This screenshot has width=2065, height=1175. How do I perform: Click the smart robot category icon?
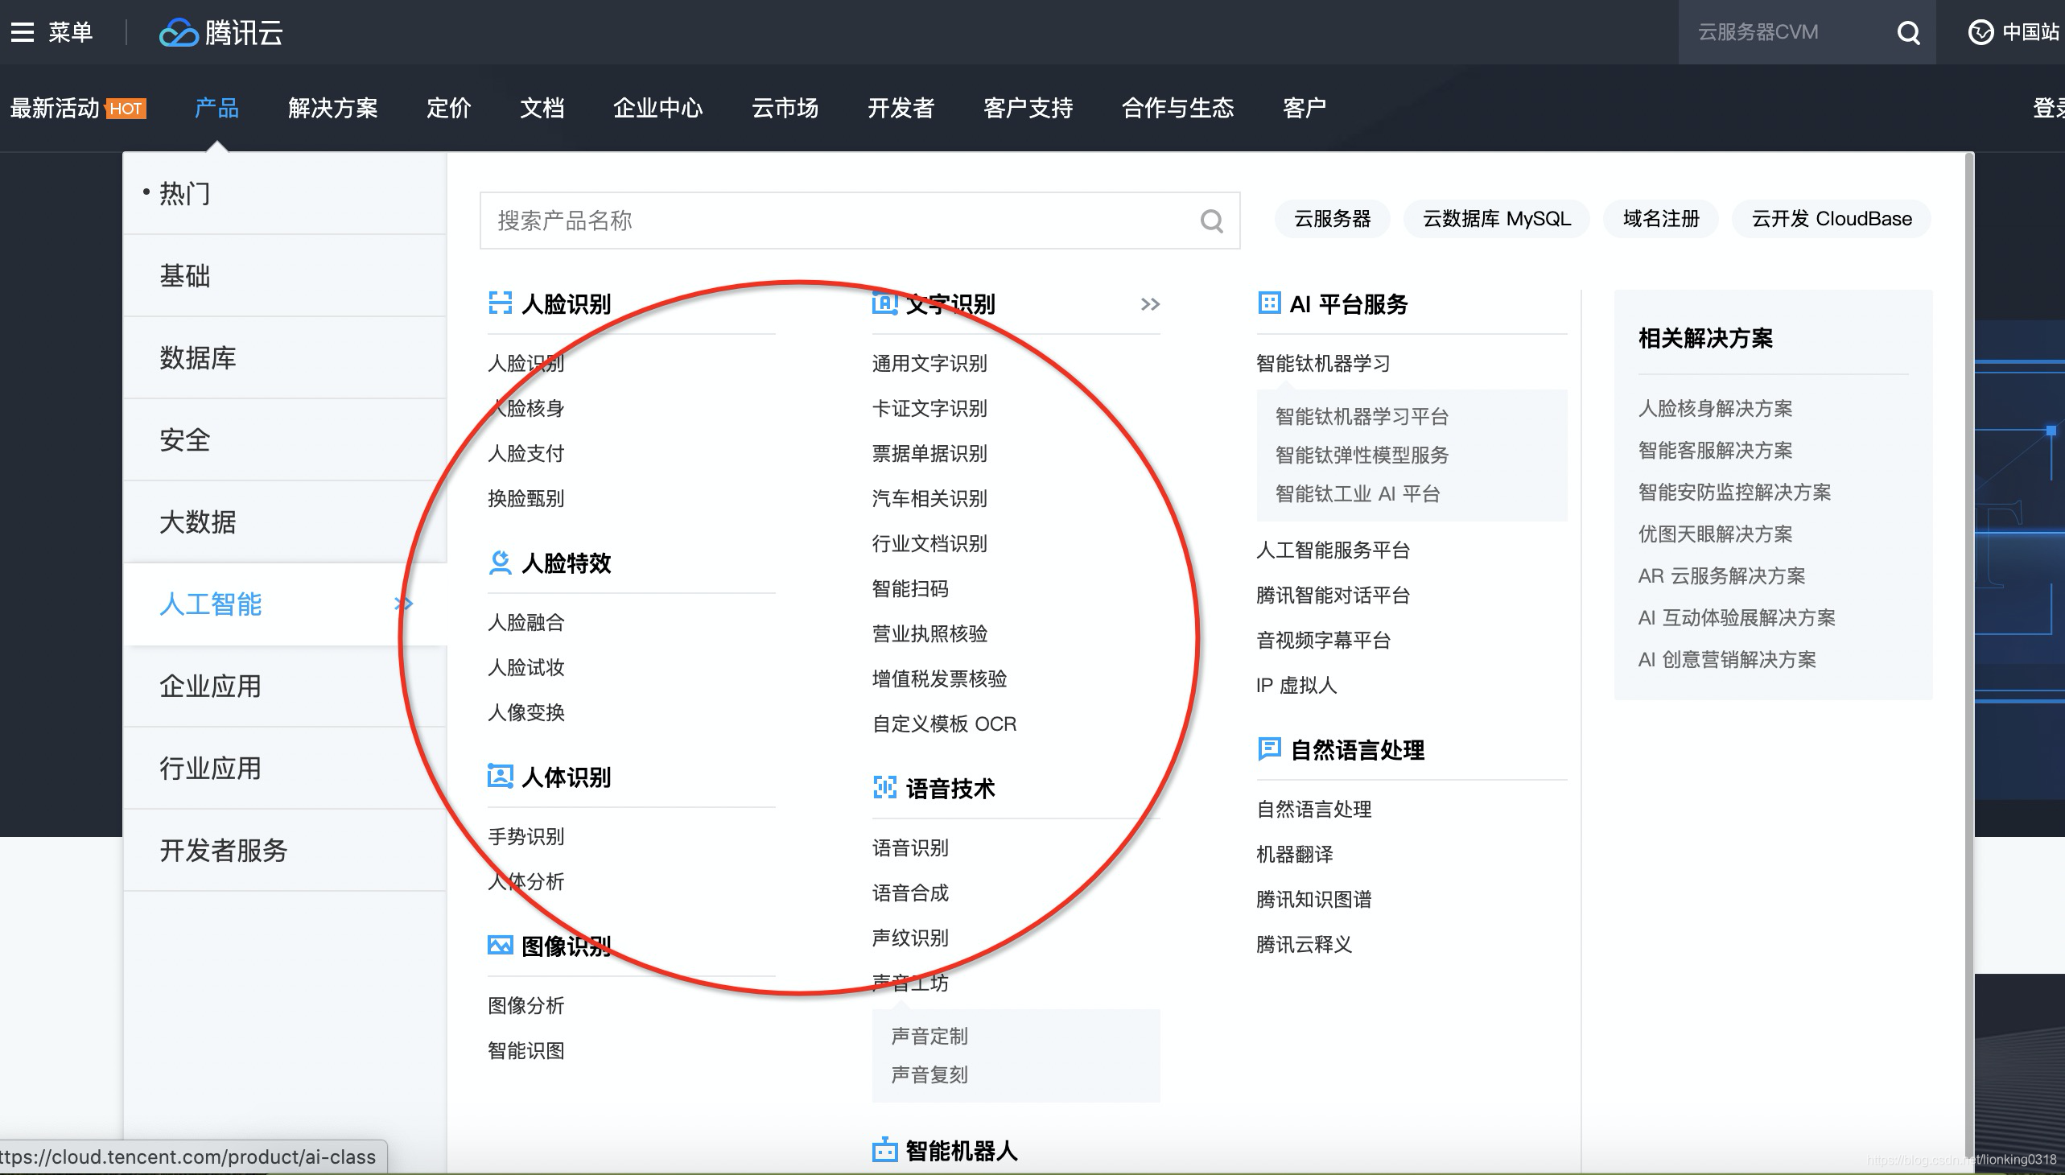[x=884, y=1150]
